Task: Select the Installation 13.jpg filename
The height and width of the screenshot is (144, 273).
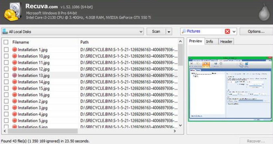Action: pyautogui.click(x=34, y=76)
